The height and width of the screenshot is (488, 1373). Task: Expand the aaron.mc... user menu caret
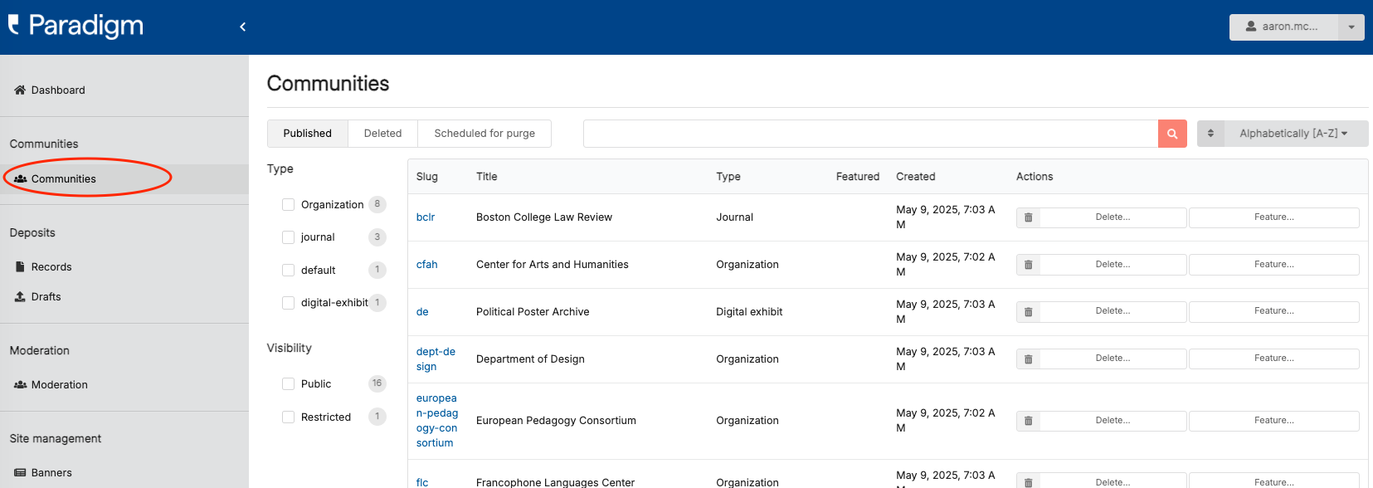pyautogui.click(x=1351, y=27)
